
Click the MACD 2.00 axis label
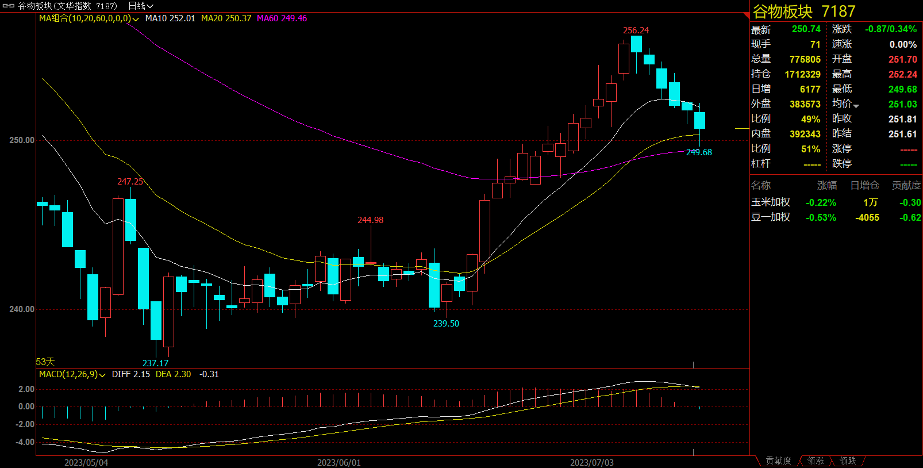(x=26, y=389)
